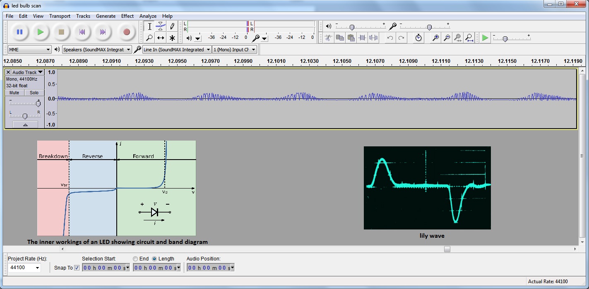Adjust the track gain slider
This screenshot has width=589, height=289.
point(38,103)
